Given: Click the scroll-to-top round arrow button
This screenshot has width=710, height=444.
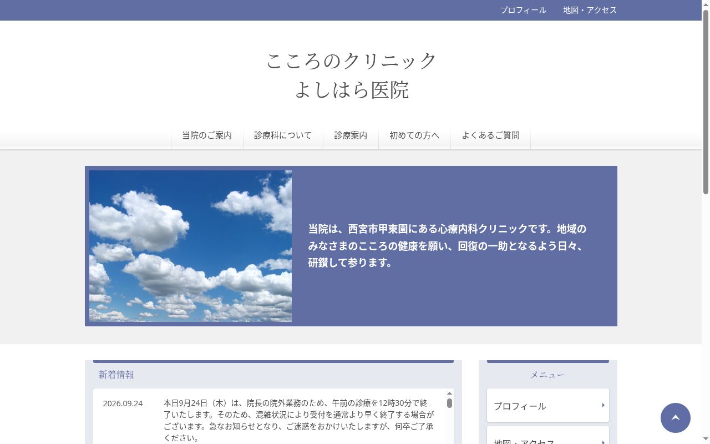Looking at the screenshot, I should 676,418.
